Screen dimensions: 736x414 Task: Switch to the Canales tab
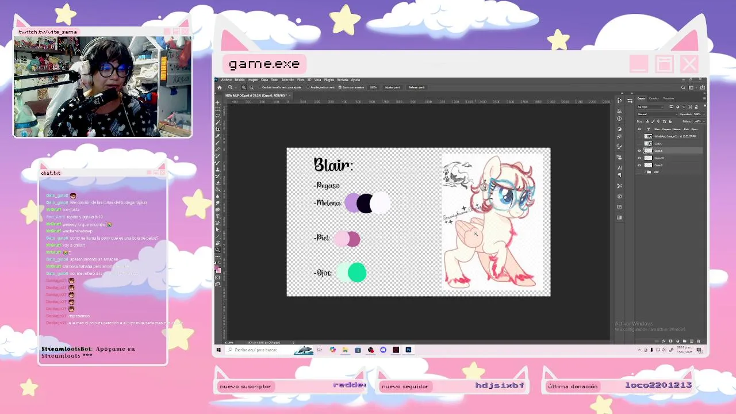coord(654,98)
